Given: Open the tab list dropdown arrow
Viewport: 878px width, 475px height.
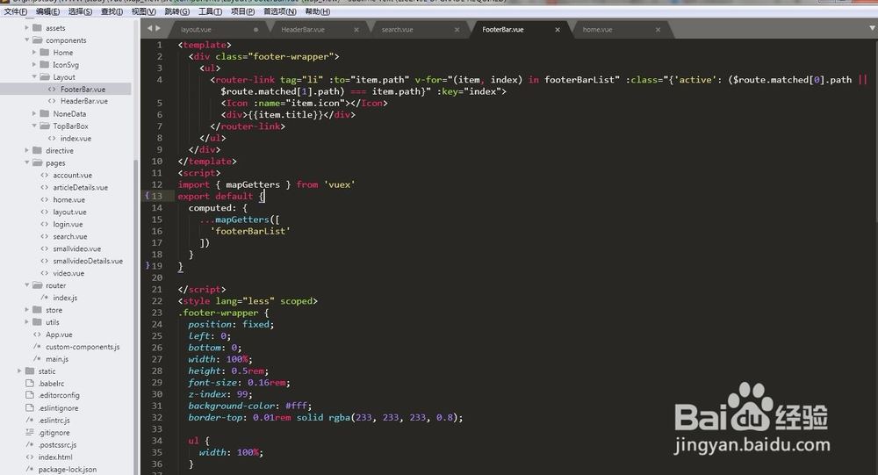Looking at the screenshot, I should [872, 27].
